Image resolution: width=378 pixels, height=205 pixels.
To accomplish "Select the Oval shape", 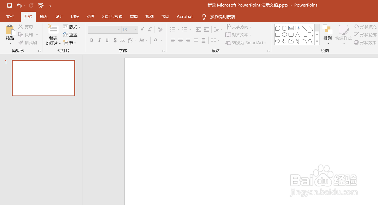I will coord(284,35).
